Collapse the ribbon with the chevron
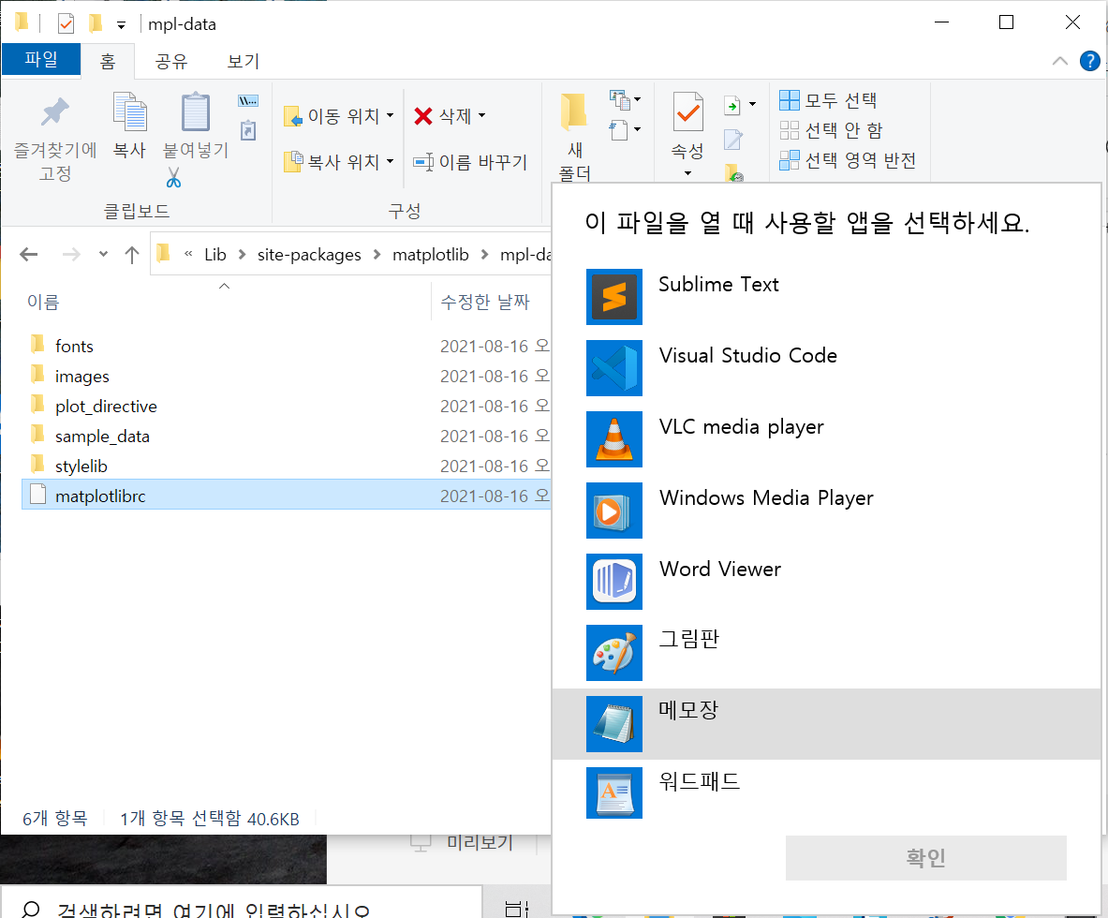The image size is (1108, 918). click(1060, 61)
